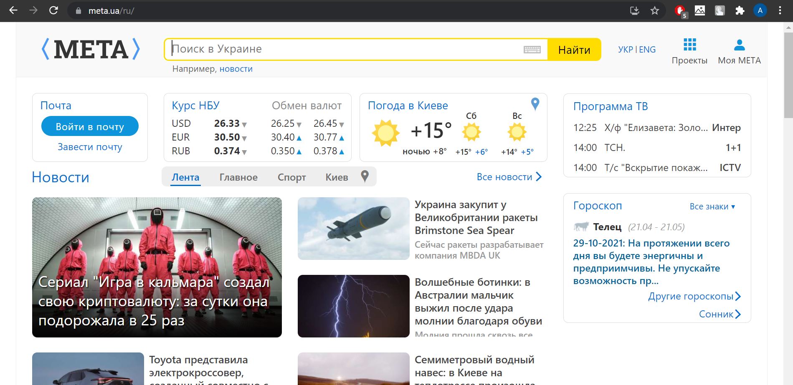Open Все новости with the chevron

509,177
